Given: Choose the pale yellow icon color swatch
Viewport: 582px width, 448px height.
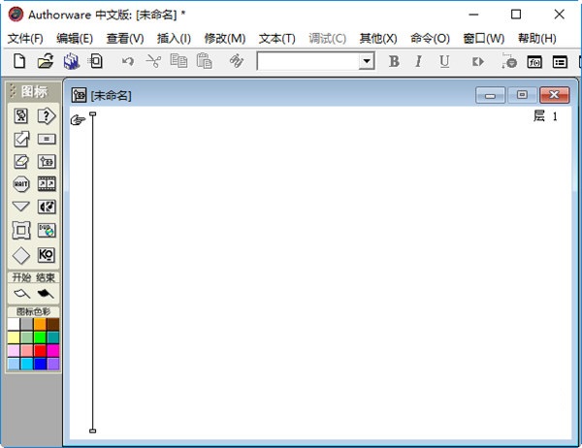Looking at the screenshot, I should coord(14,337).
